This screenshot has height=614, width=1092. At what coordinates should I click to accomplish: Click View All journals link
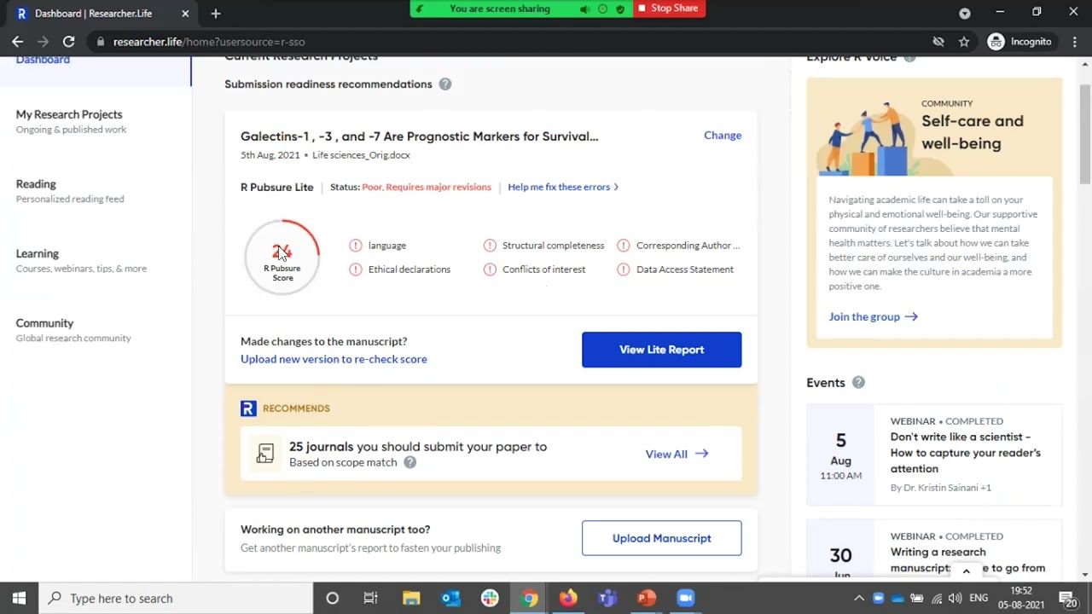click(x=677, y=455)
